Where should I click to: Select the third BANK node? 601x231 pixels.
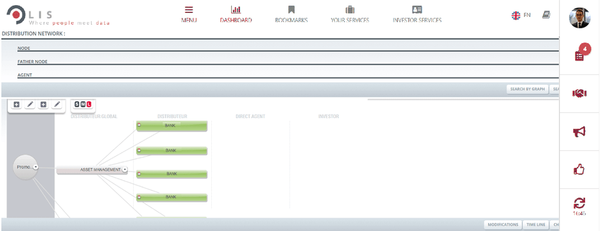(172, 174)
